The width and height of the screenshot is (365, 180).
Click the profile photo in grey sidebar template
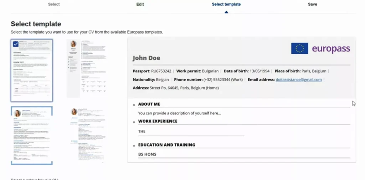tap(73, 44)
